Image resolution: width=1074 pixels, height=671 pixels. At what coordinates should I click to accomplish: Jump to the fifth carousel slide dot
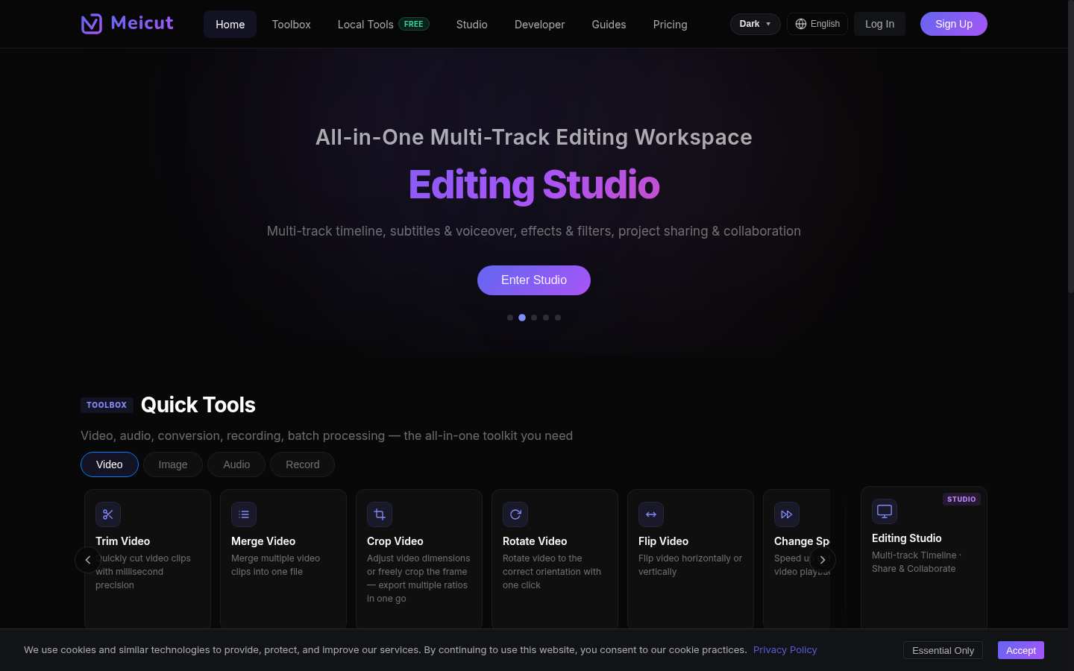pyautogui.click(x=558, y=318)
